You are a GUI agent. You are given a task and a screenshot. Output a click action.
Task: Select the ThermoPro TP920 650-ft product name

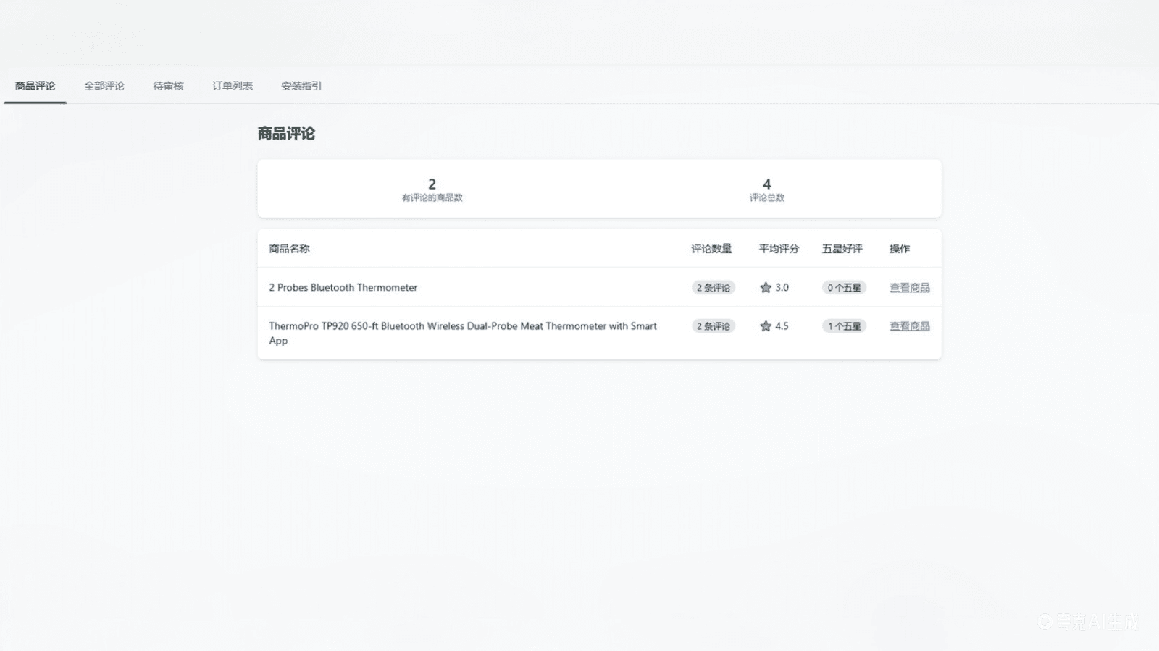[x=463, y=333]
